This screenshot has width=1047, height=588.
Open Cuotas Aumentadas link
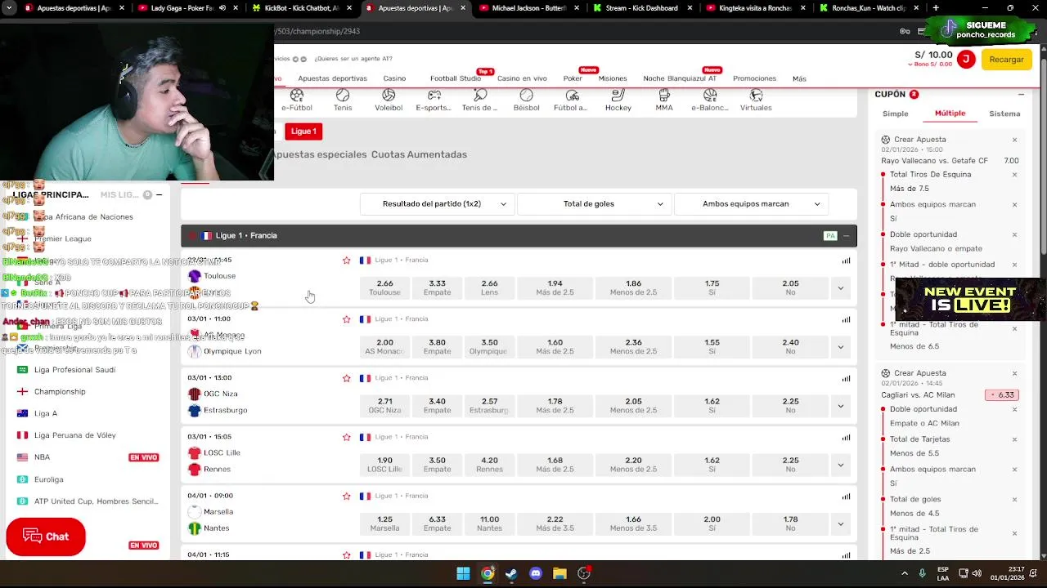tap(419, 154)
